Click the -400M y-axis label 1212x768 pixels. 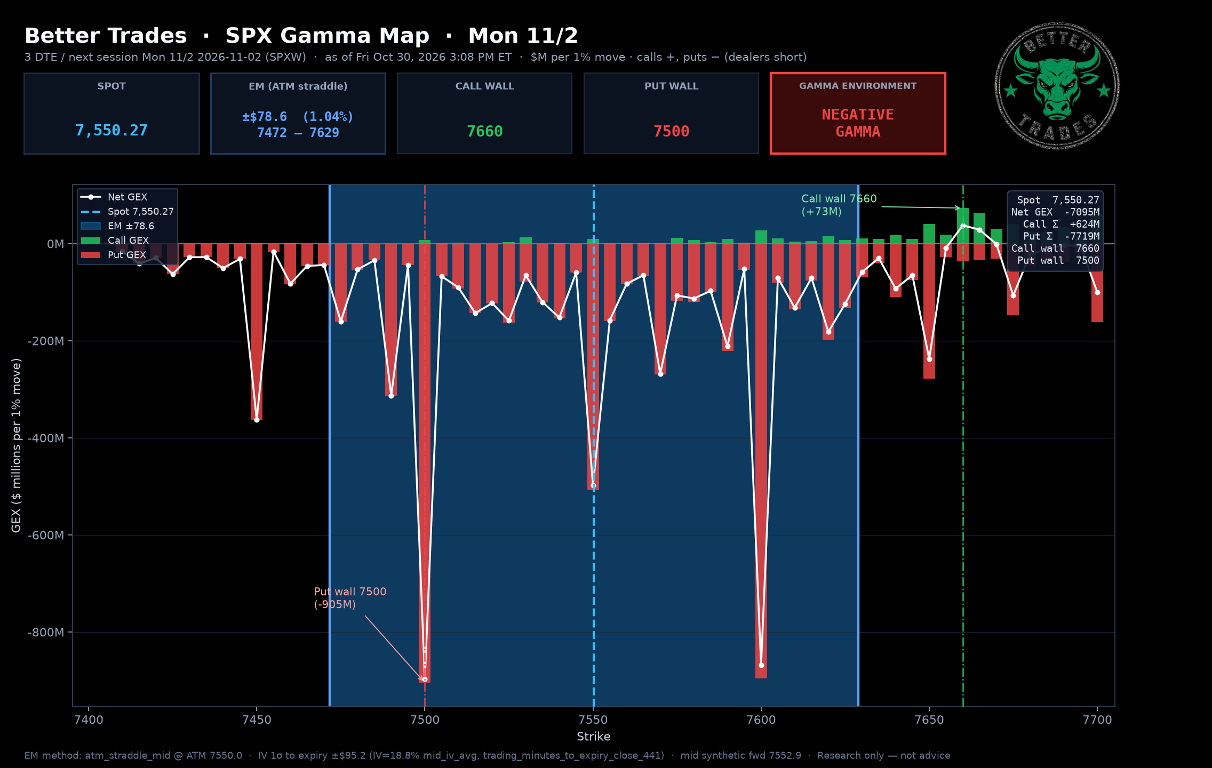click(46, 438)
